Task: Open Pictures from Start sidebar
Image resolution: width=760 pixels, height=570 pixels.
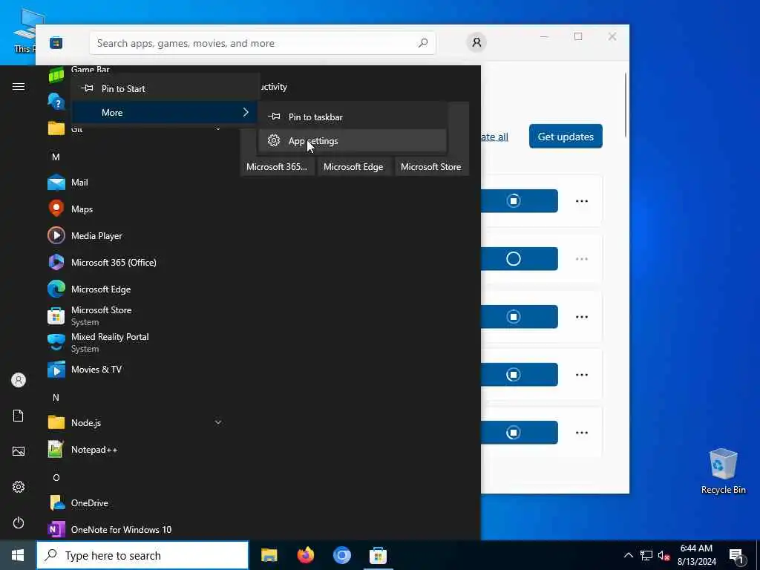Action: click(x=19, y=451)
